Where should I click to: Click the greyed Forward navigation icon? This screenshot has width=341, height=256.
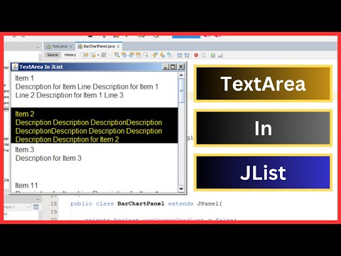(104, 55)
